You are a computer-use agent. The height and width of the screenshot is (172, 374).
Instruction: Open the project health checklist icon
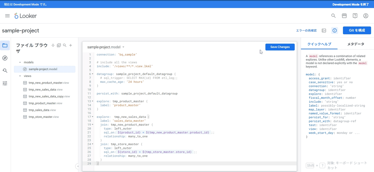tap(324, 31)
